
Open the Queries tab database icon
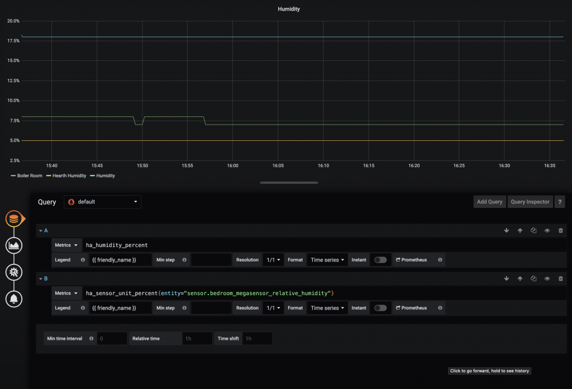click(x=14, y=219)
